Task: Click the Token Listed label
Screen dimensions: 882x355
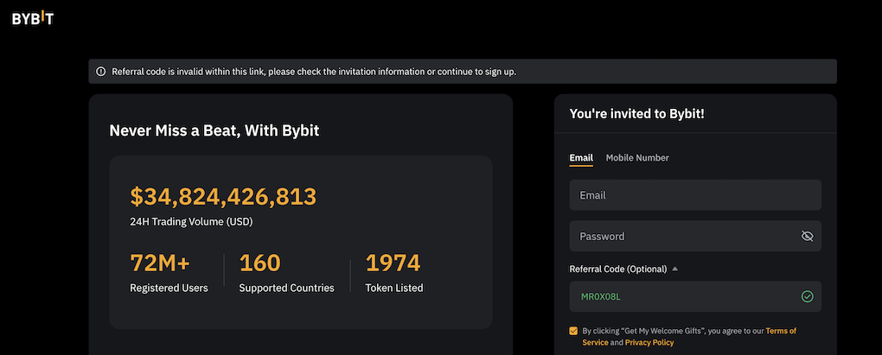Action: [394, 288]
